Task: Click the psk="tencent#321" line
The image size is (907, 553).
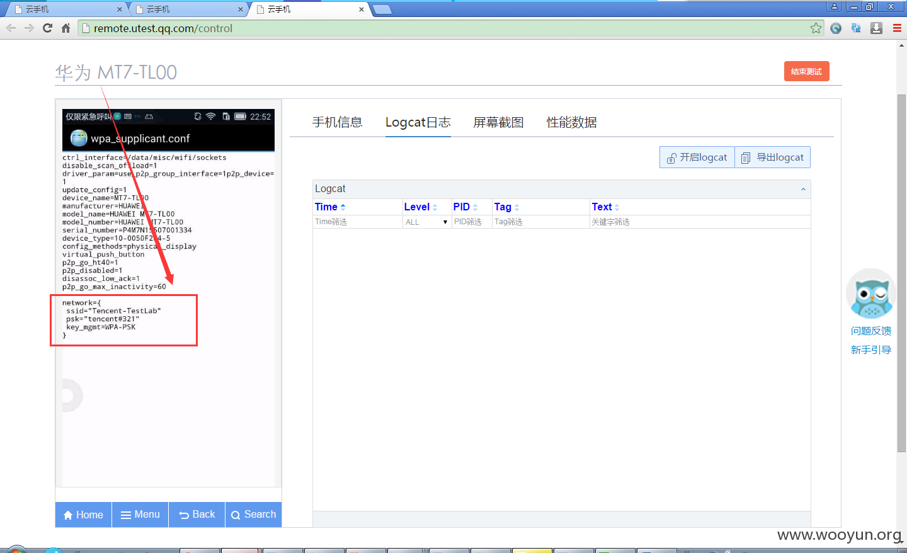Action: [x=103, y=319]
